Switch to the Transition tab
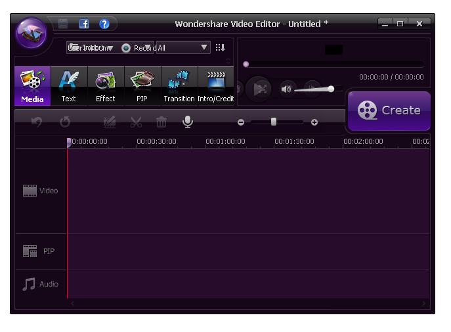Screen dimensions: 451x332 (x=179, y=86)
